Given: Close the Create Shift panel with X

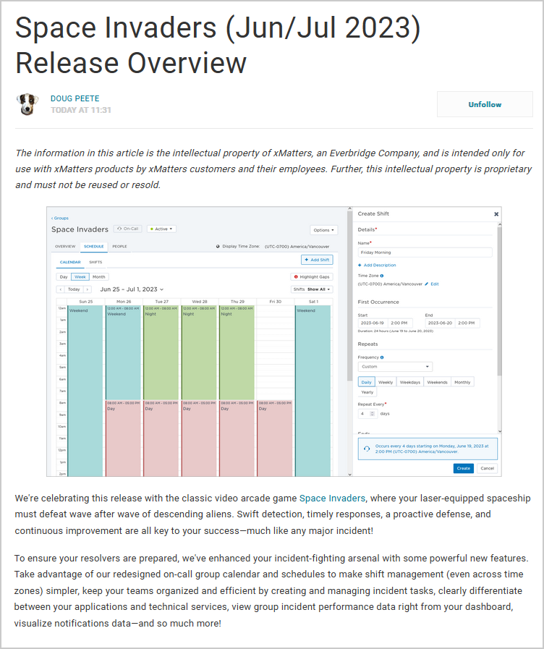Looking at the screenshot, I should coord(496,214).
